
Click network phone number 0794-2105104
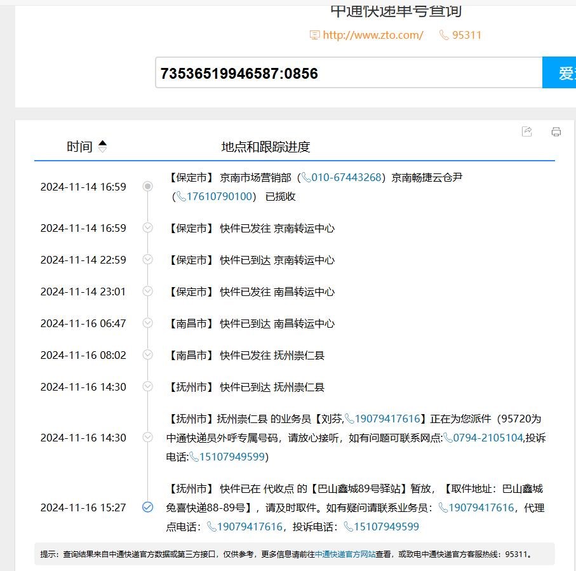point(488,438)
